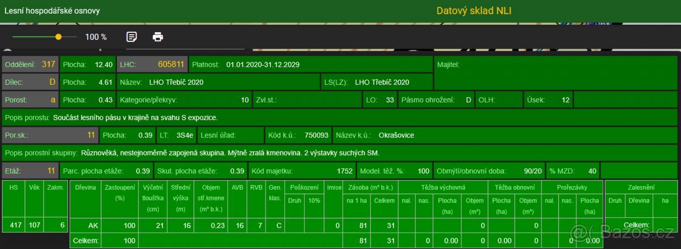
Task: Click the 'Popis porostní skupiny' description row
Action: point(340,153)
